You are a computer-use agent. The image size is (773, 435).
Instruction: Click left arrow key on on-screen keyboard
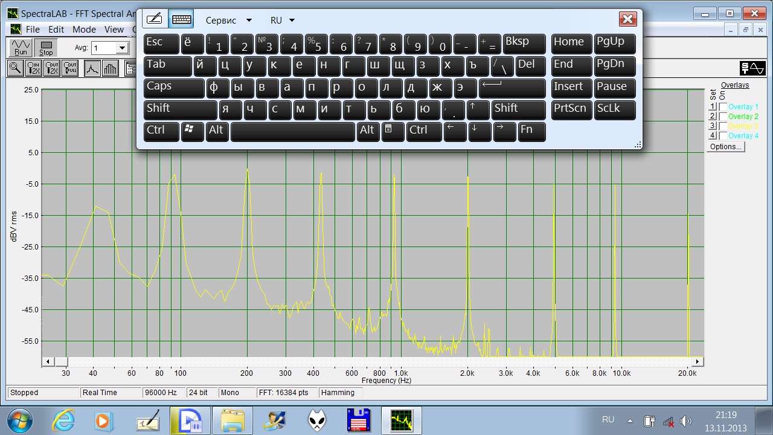(455, 131)
